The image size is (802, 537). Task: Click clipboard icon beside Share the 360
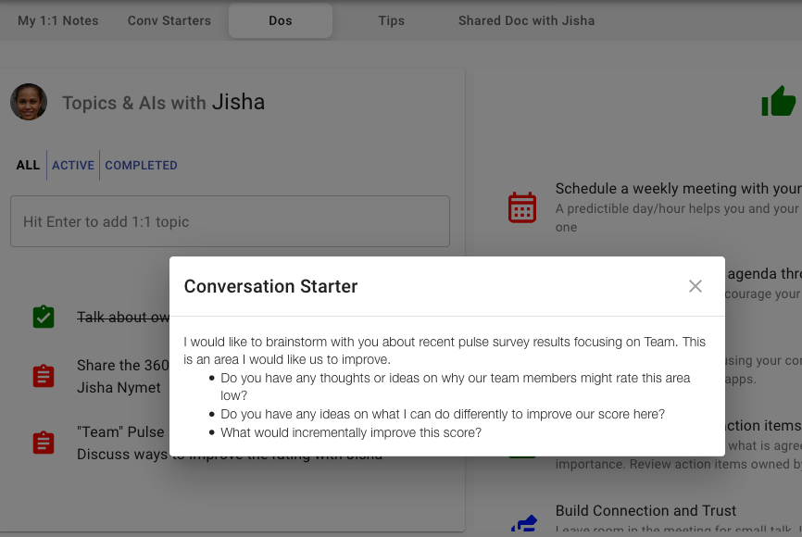click(x=44, y=376)
